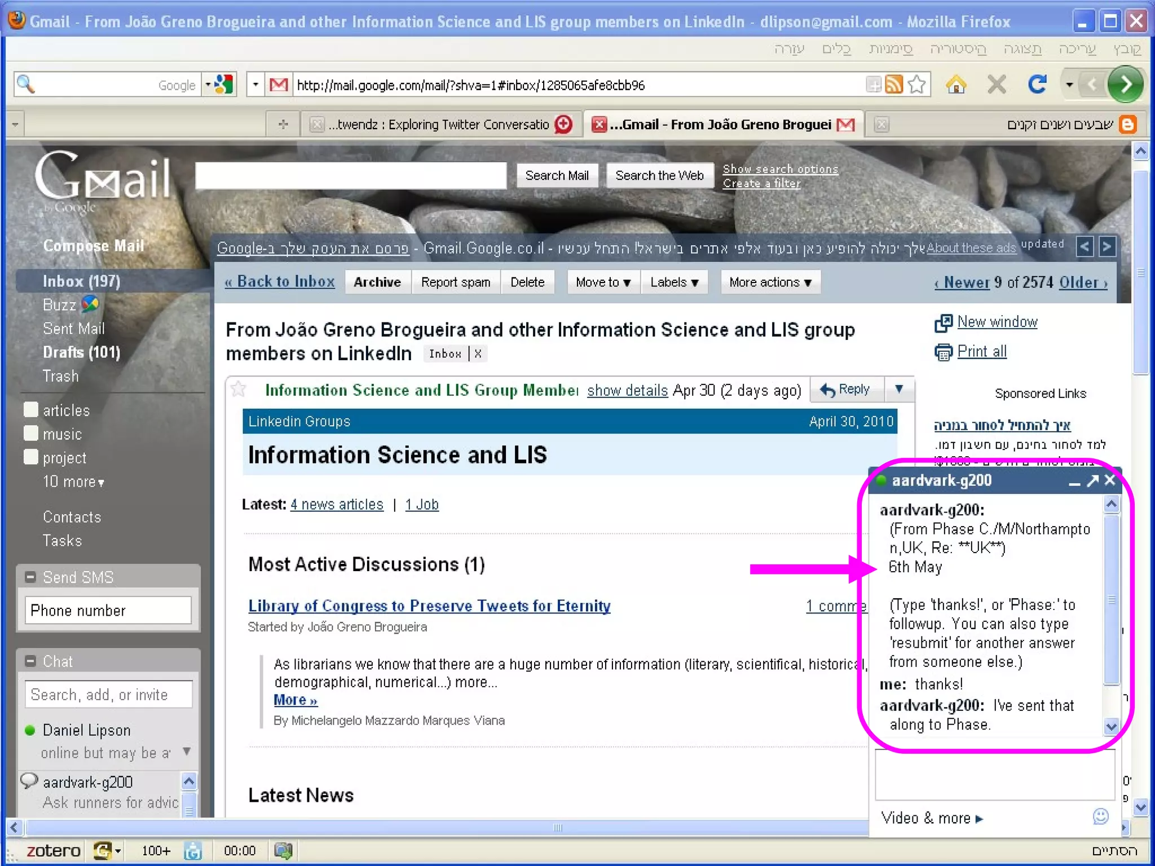The image size is (1155, 866).
Task: Click the Firefox home icon
Action: click(956, 85)
